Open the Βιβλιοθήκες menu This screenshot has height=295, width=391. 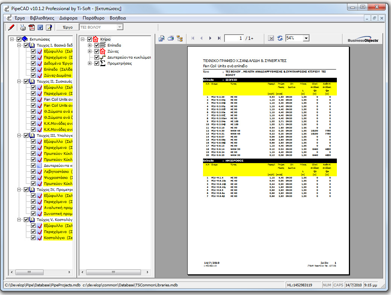coord(41,18)
